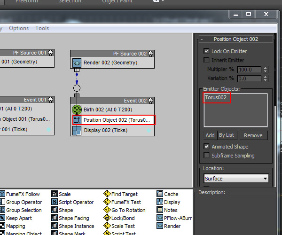Viewport: 282px width, 235px height.
Task: Select the Scale Test icon
Action: [107, 226]
